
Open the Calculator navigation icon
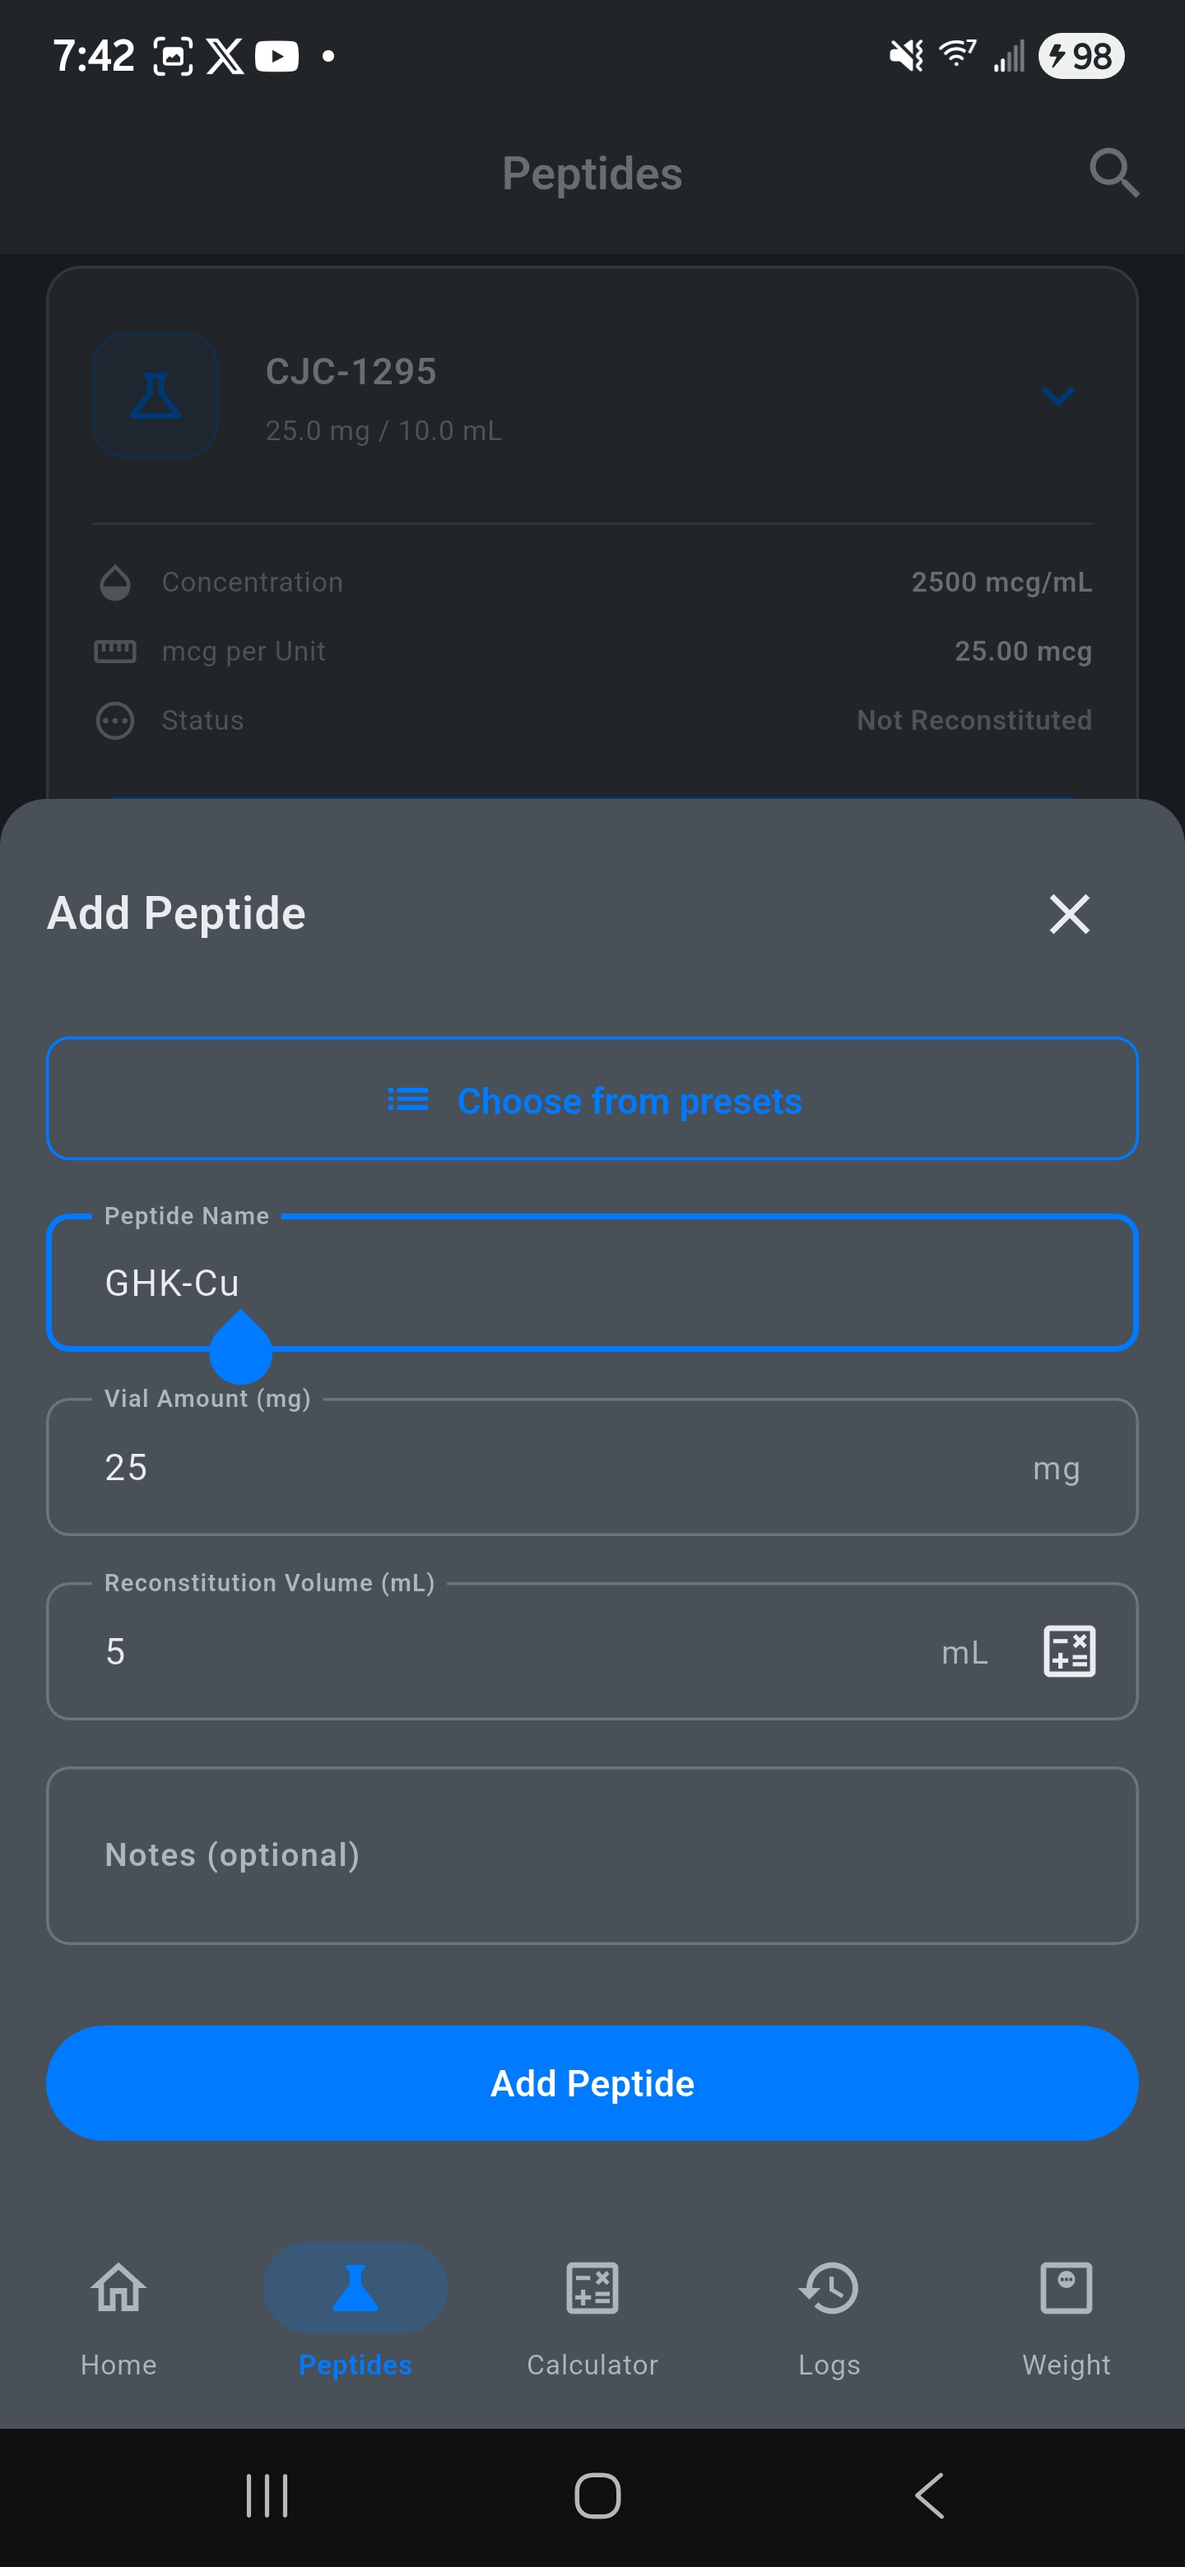592,2288
